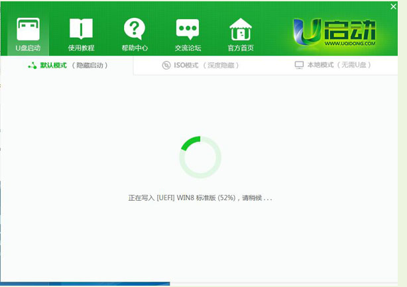Screen dimensions: 407x287
Task: Go to the 官方首页 house icon
Action: (x=241, y=29)
